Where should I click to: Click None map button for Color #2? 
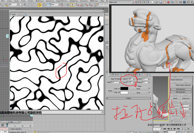tap(138, 93)
